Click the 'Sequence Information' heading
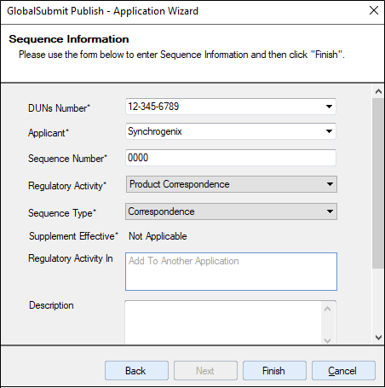The image size is (385, 388). coord(69,39)
